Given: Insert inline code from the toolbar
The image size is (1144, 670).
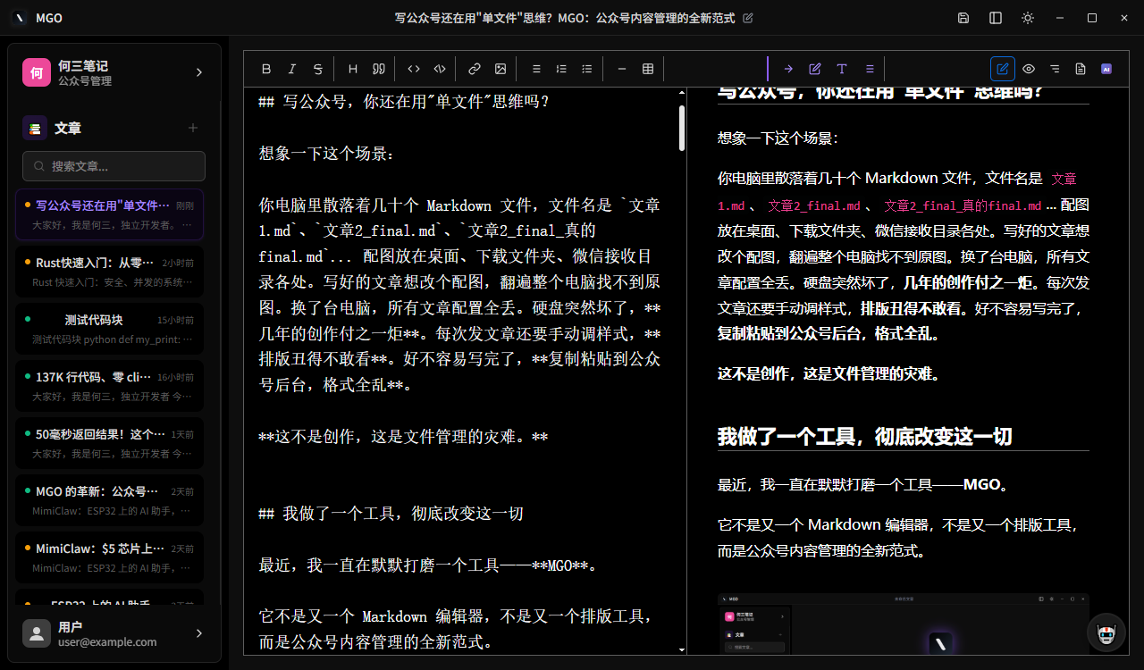Looking at the screenshot, I should [x=413, y=69].
